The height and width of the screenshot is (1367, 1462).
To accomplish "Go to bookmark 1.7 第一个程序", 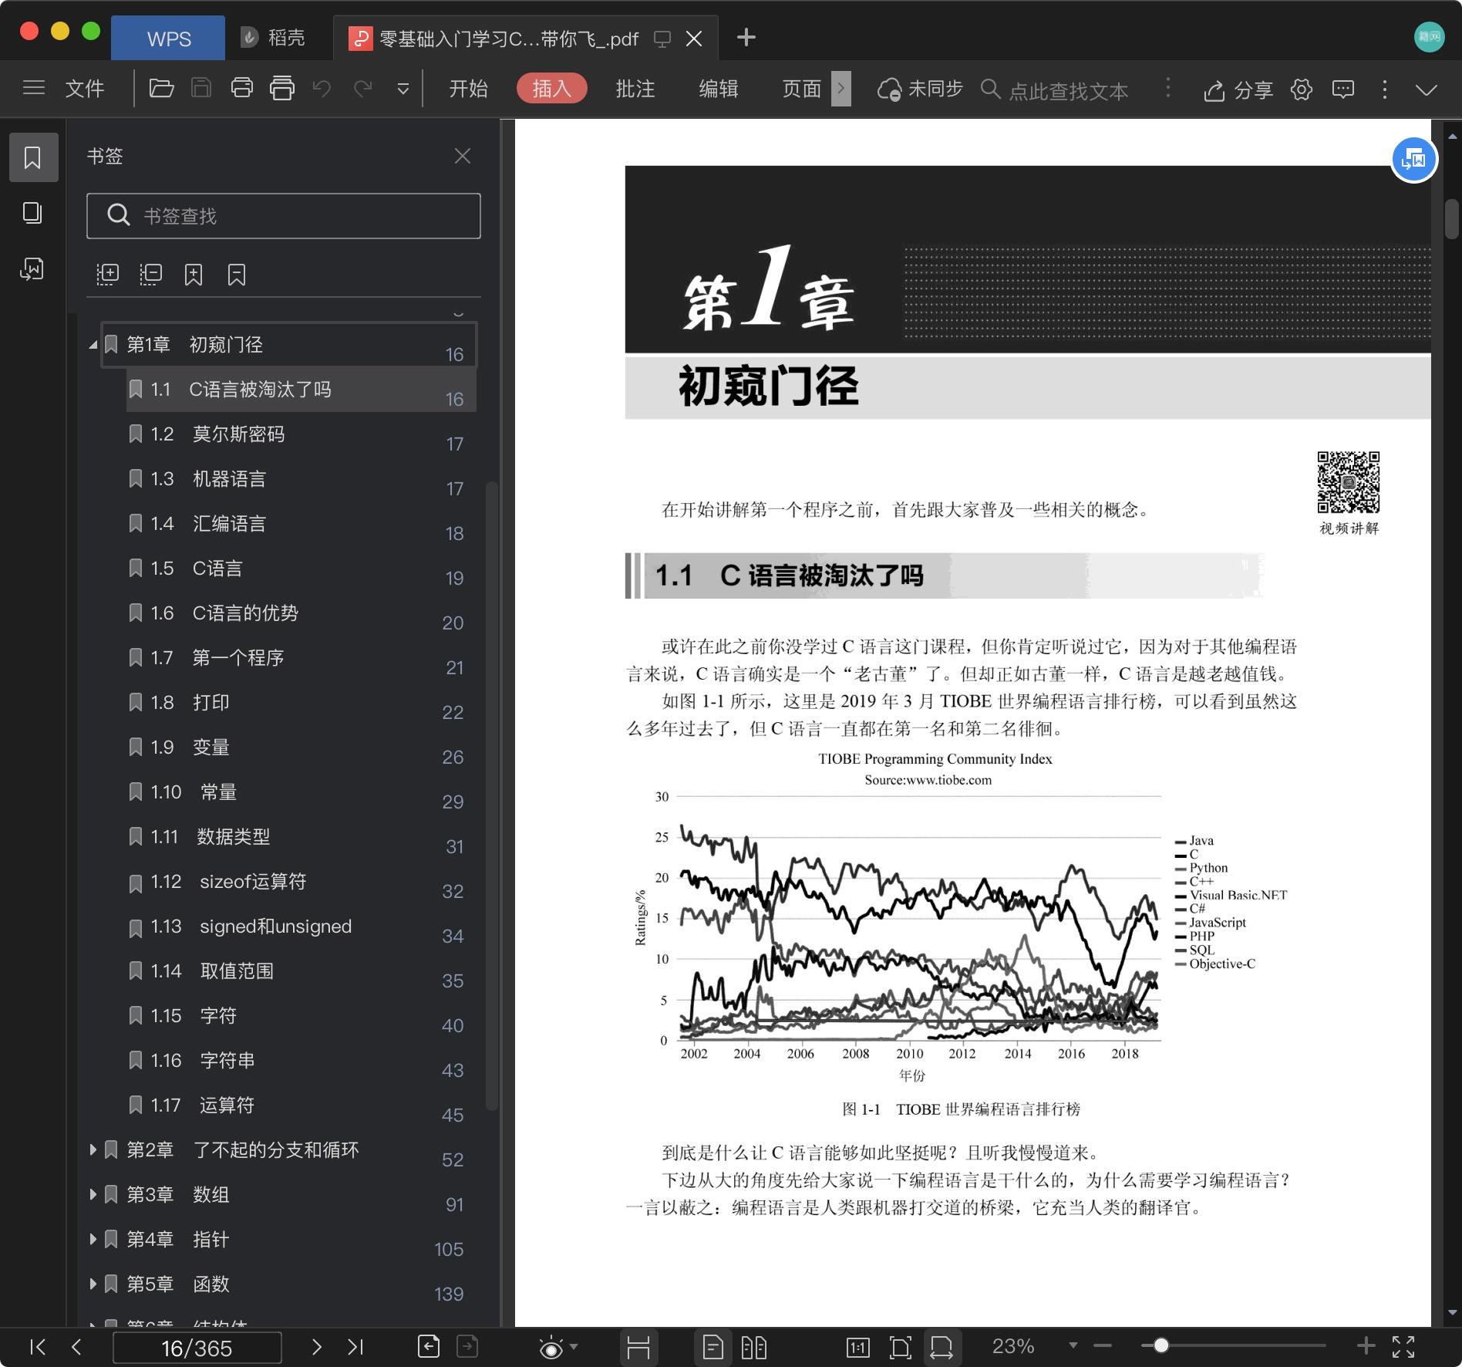I will pos(237,657).
